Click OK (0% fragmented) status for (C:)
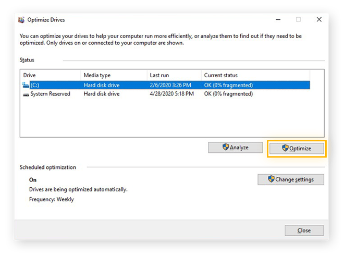This screenshot has height=254, width=344. pyautogui.click(x=228, y=85)
